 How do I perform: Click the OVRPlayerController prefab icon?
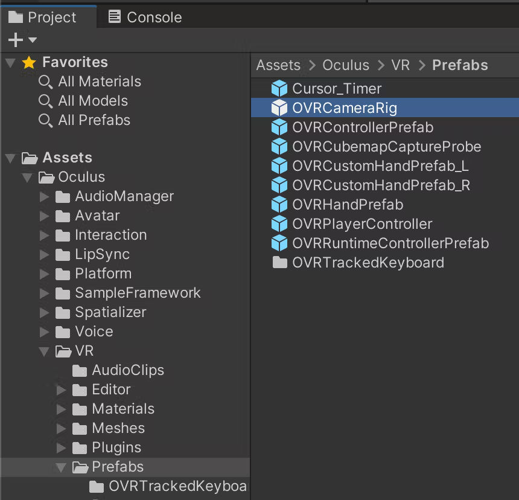pyautogui.click(x=279, y=223)
